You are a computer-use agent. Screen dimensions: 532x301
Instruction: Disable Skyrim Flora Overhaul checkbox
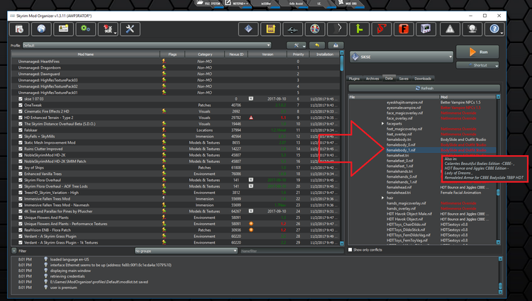21,180
